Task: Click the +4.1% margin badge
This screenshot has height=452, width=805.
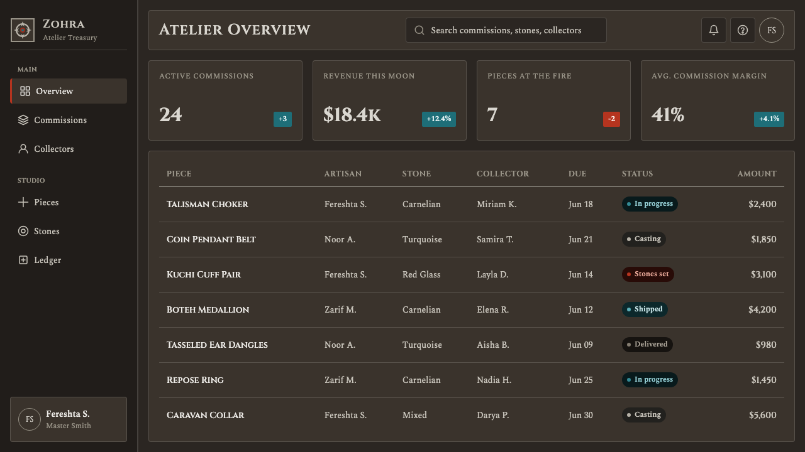Action: pyautogui.click(x=769, y=119)
